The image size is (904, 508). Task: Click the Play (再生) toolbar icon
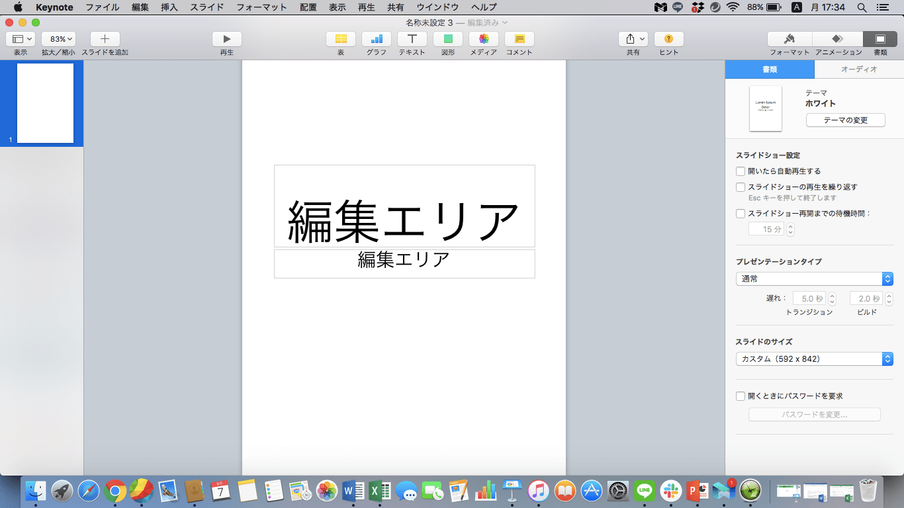227,39
